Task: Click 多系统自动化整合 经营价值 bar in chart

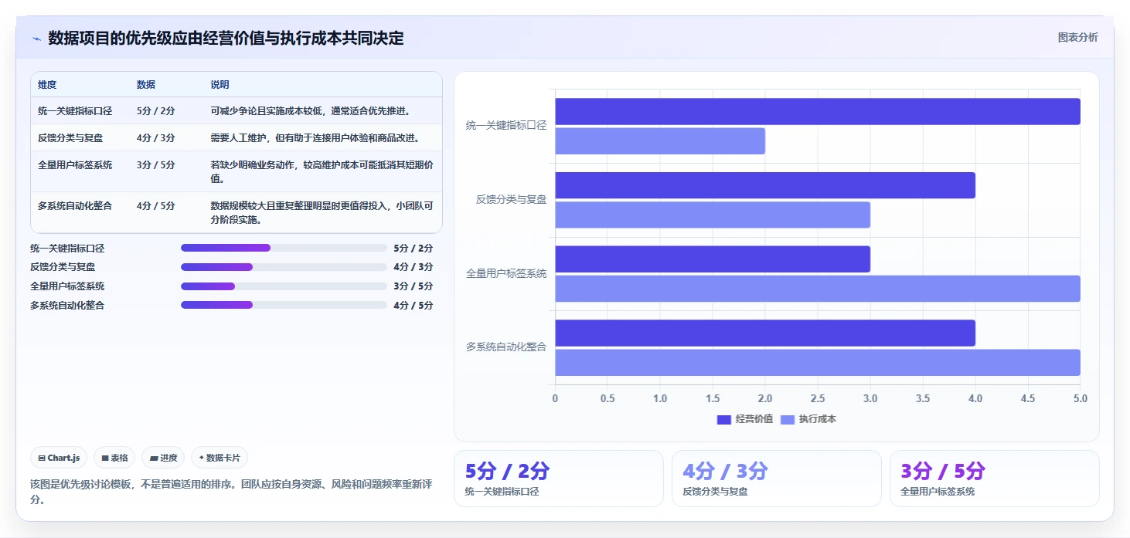Action: [x=765, y=333]
